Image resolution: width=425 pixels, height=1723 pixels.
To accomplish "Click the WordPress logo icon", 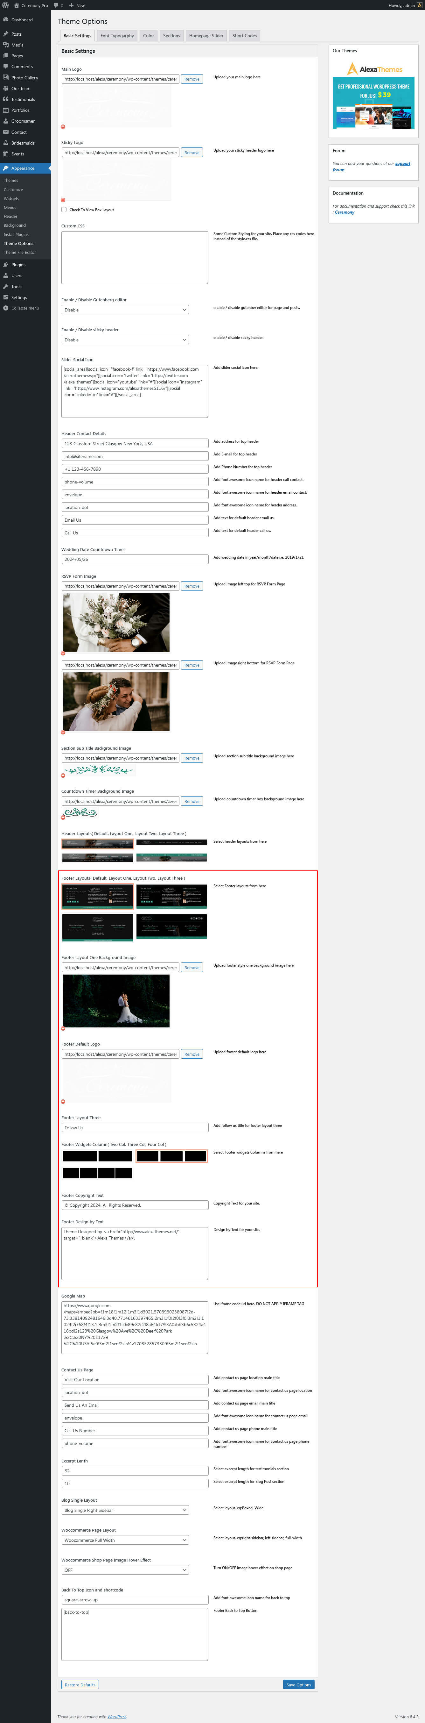I will tap(6, 5).
